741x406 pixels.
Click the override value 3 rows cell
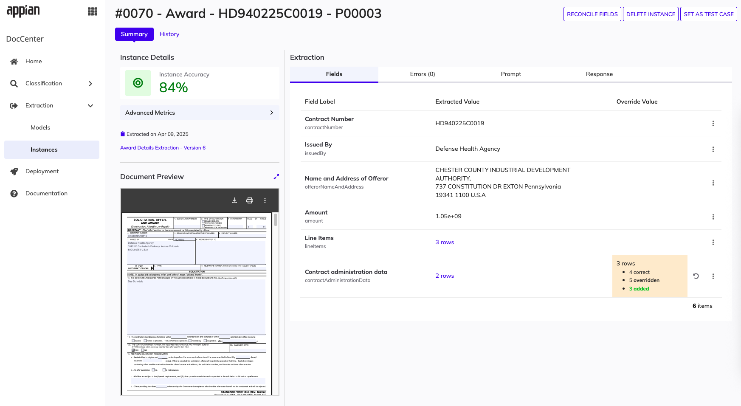tap(650, 276)
